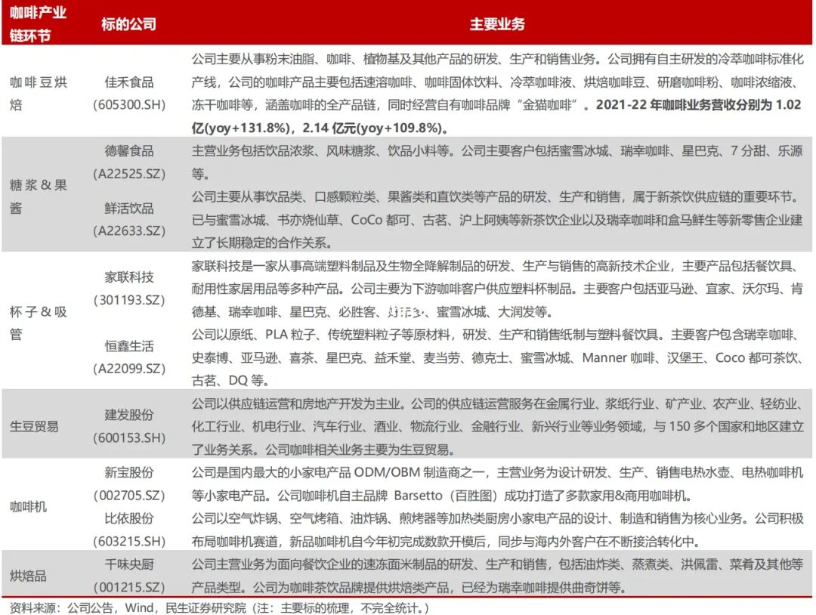
Task: Click the 主要业务 column header
Action: click(x=497, y=24)
